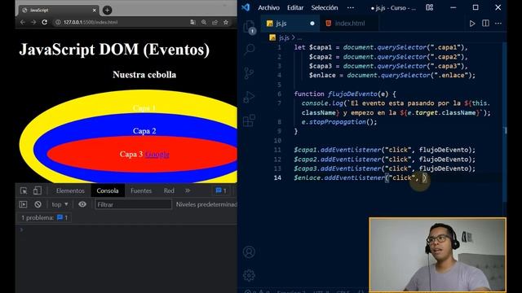The height and width of the screenshot is (293, 522).
Task: Expand more DevTools tabs chevron
Action: click(x=188, y=190)
